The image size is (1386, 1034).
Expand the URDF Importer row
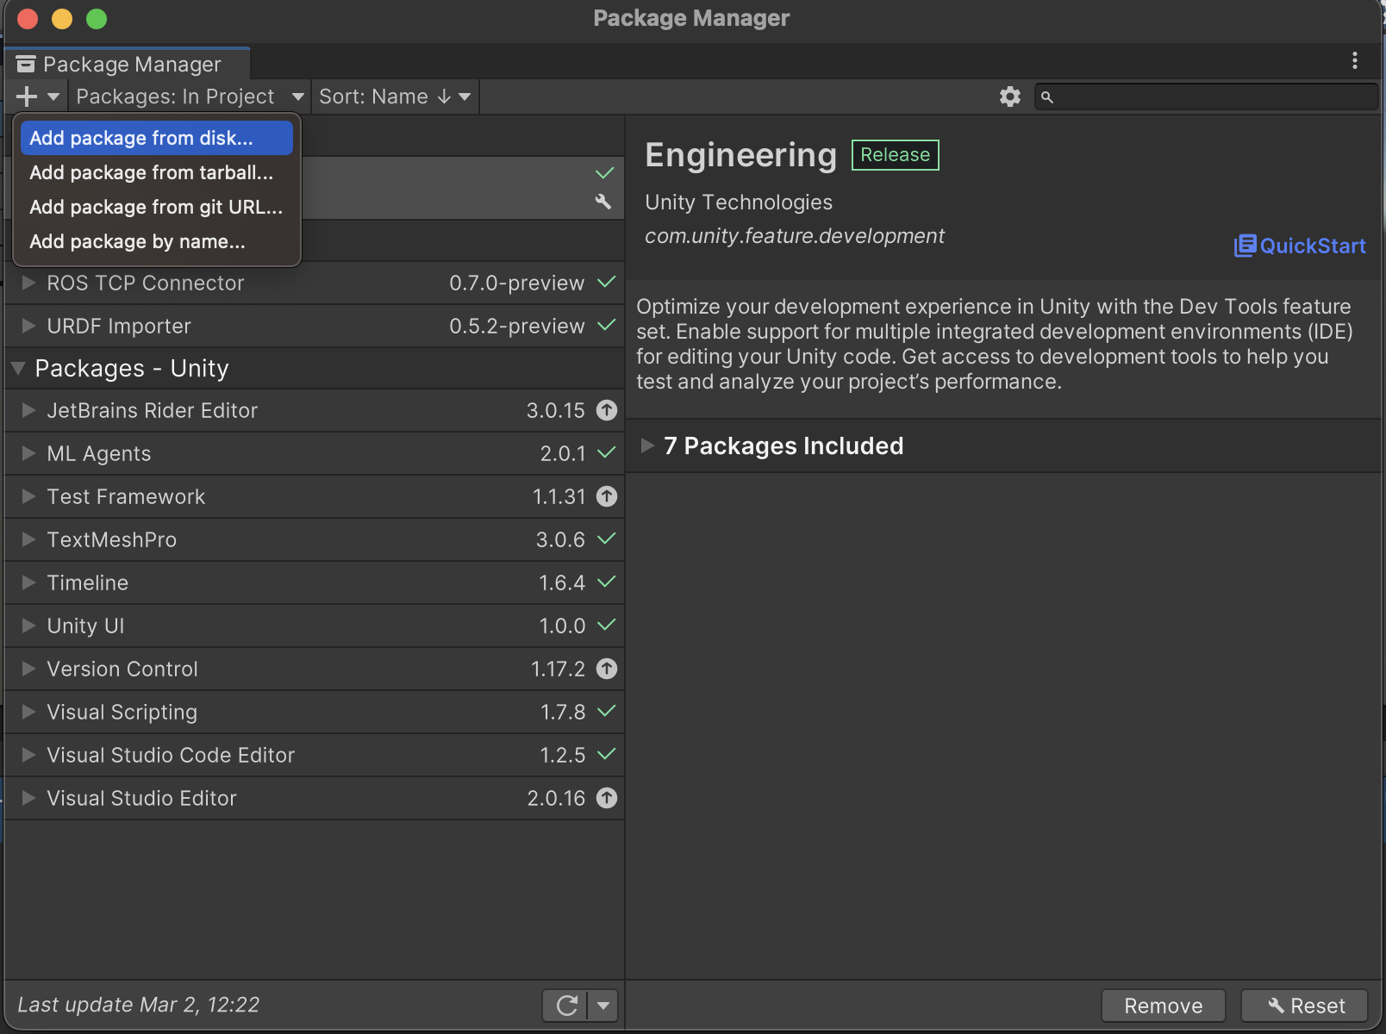pos(28,326)
